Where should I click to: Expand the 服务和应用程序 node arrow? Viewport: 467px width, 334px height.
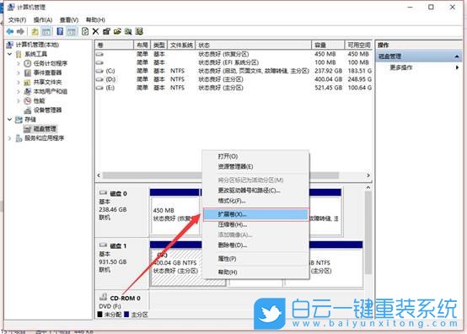coord(10,138)
